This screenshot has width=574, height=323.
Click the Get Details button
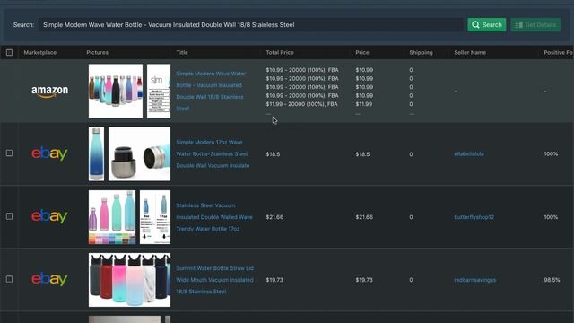pyautogui.click(x=535, y=24)
